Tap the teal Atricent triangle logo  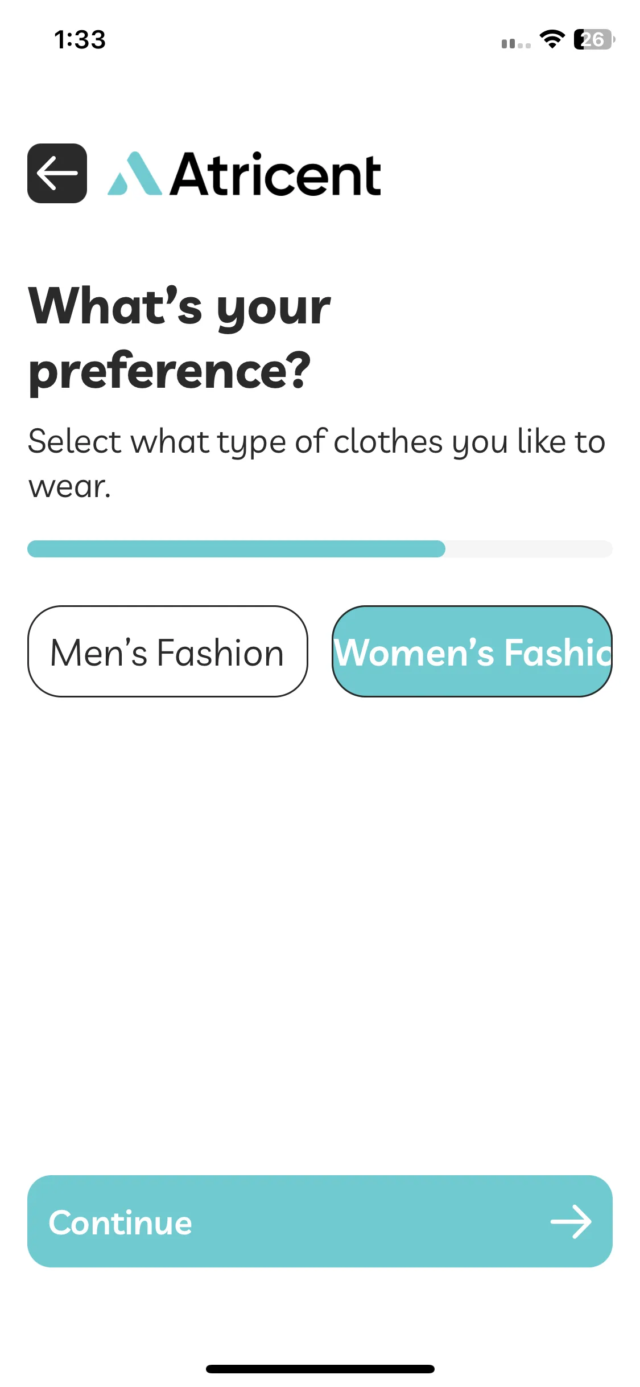[x=135, y=174]
